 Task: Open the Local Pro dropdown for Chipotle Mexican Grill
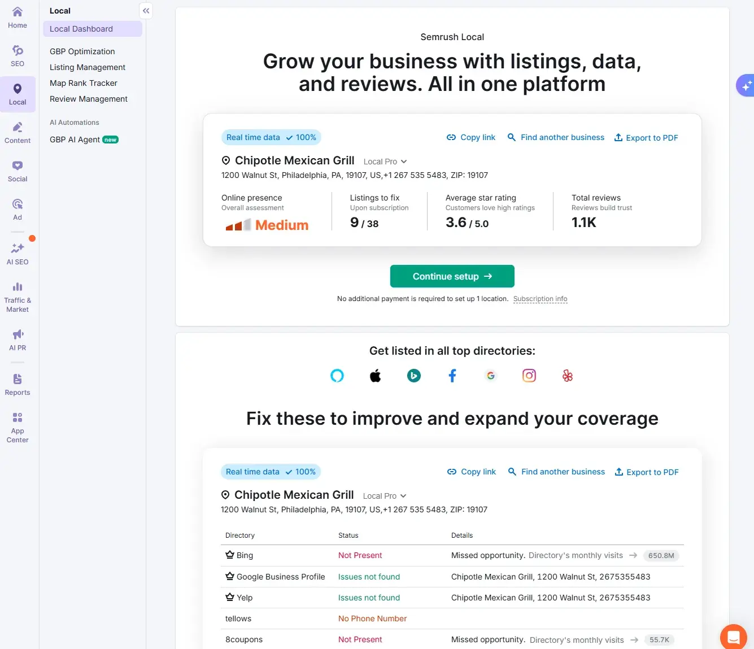385,161
